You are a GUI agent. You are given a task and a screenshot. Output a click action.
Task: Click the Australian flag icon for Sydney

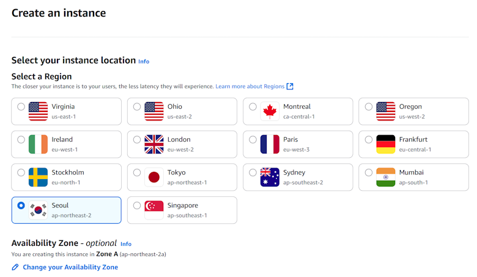(270, 177)
